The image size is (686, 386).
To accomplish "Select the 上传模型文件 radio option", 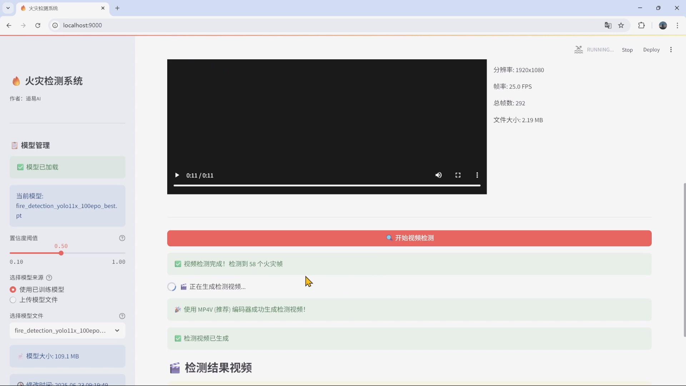I will [x=13, y=300].
